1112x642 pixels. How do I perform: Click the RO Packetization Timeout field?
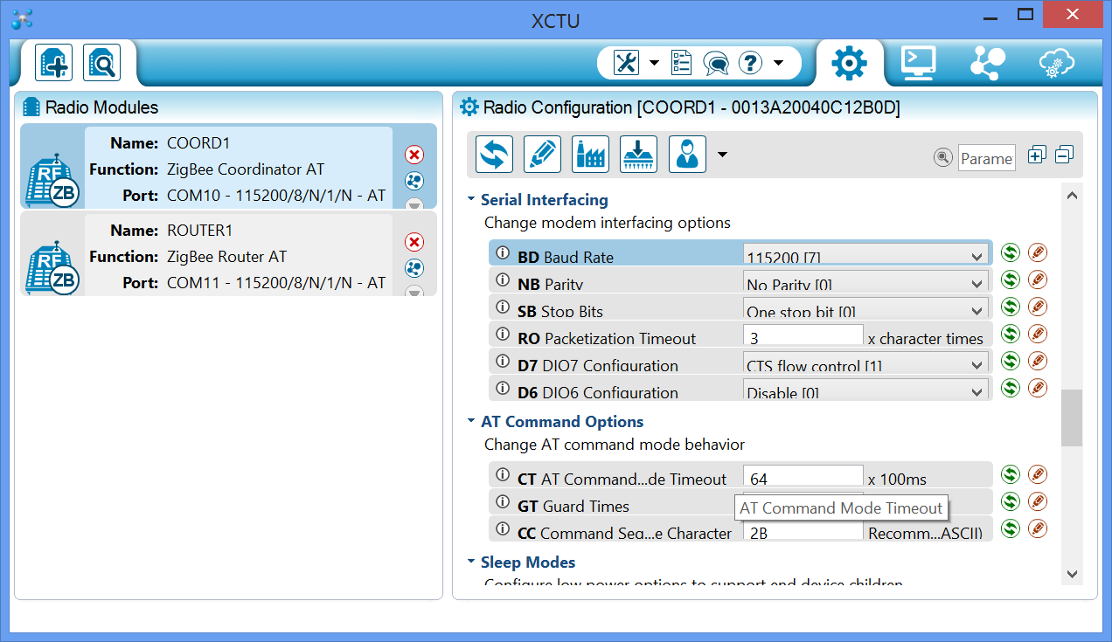click(803, 338)
